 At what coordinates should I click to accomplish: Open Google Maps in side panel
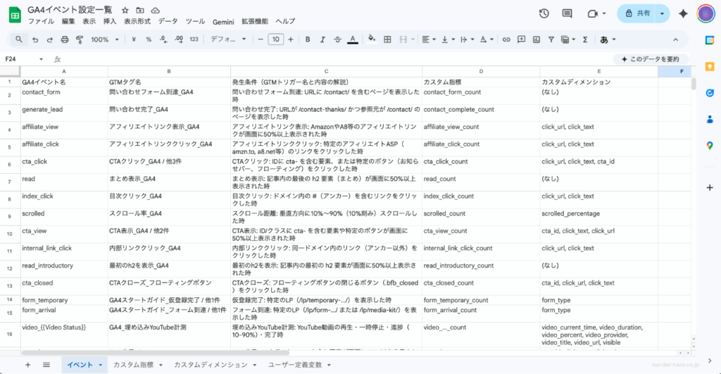[x=710, y=145]
